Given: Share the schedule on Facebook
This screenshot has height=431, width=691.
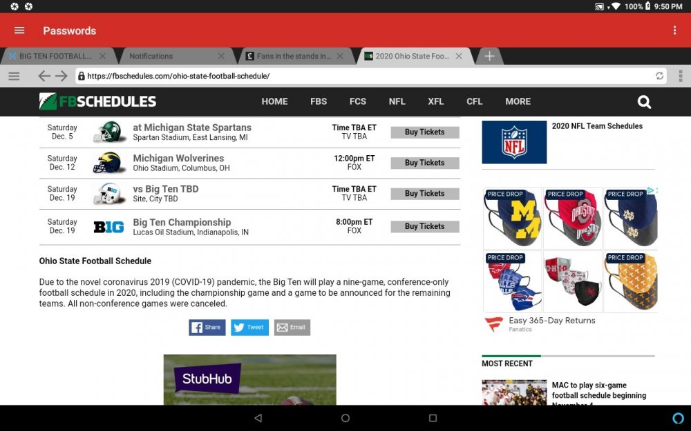Looking at the screenshot, I should point(207,327).
